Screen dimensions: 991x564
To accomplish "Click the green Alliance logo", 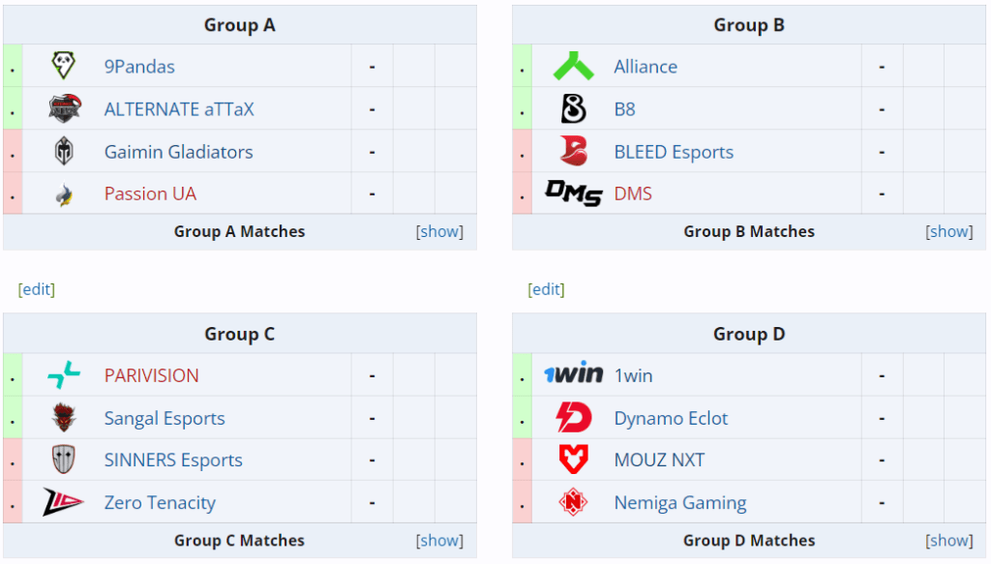I will (573, 66).
